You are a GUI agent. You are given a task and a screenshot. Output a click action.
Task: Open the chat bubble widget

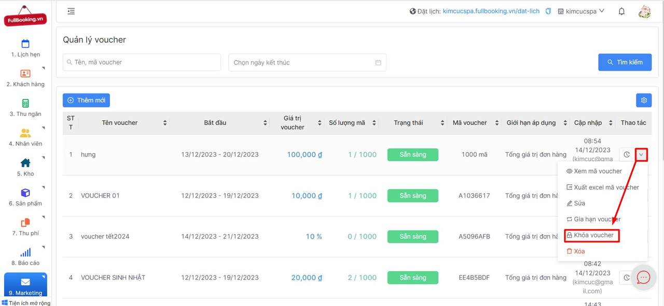pyautogui.click(x=643, y=278)
